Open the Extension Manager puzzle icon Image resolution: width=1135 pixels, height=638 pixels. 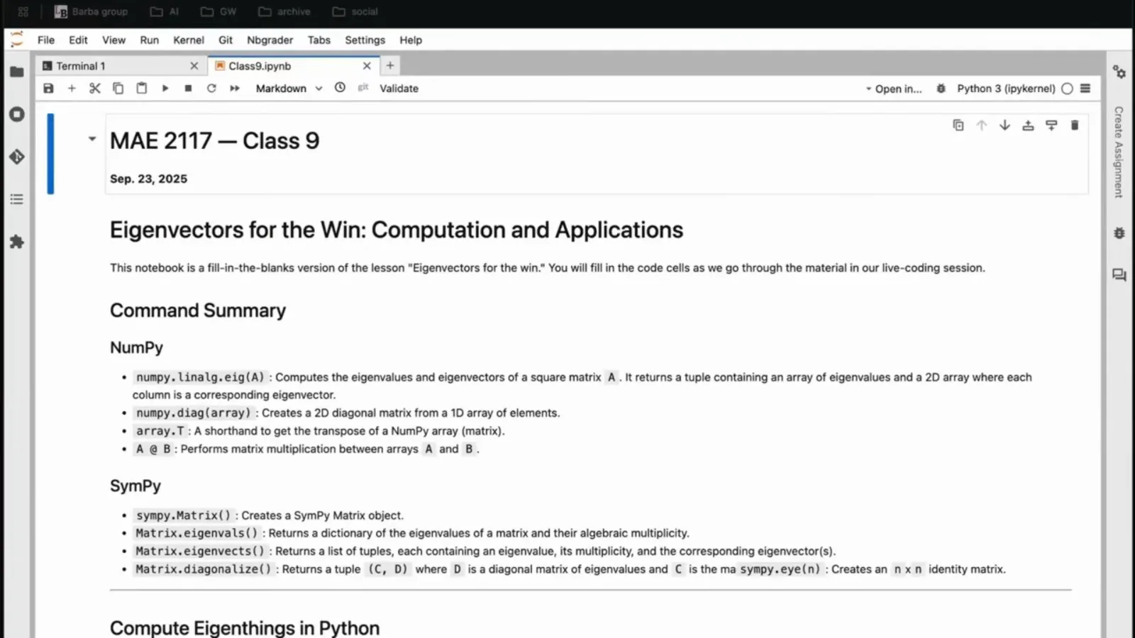coord(17,242)
